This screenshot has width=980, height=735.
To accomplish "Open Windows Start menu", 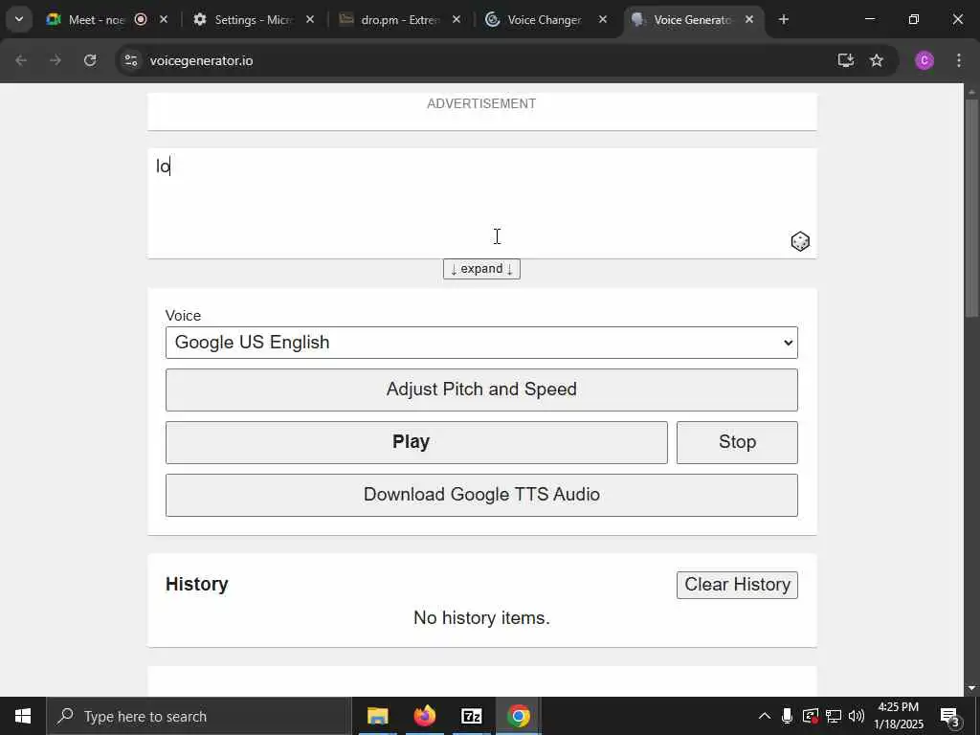I will (x=23, y=716).
